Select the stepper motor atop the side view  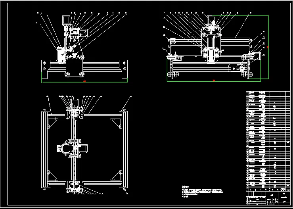point(65,20)
